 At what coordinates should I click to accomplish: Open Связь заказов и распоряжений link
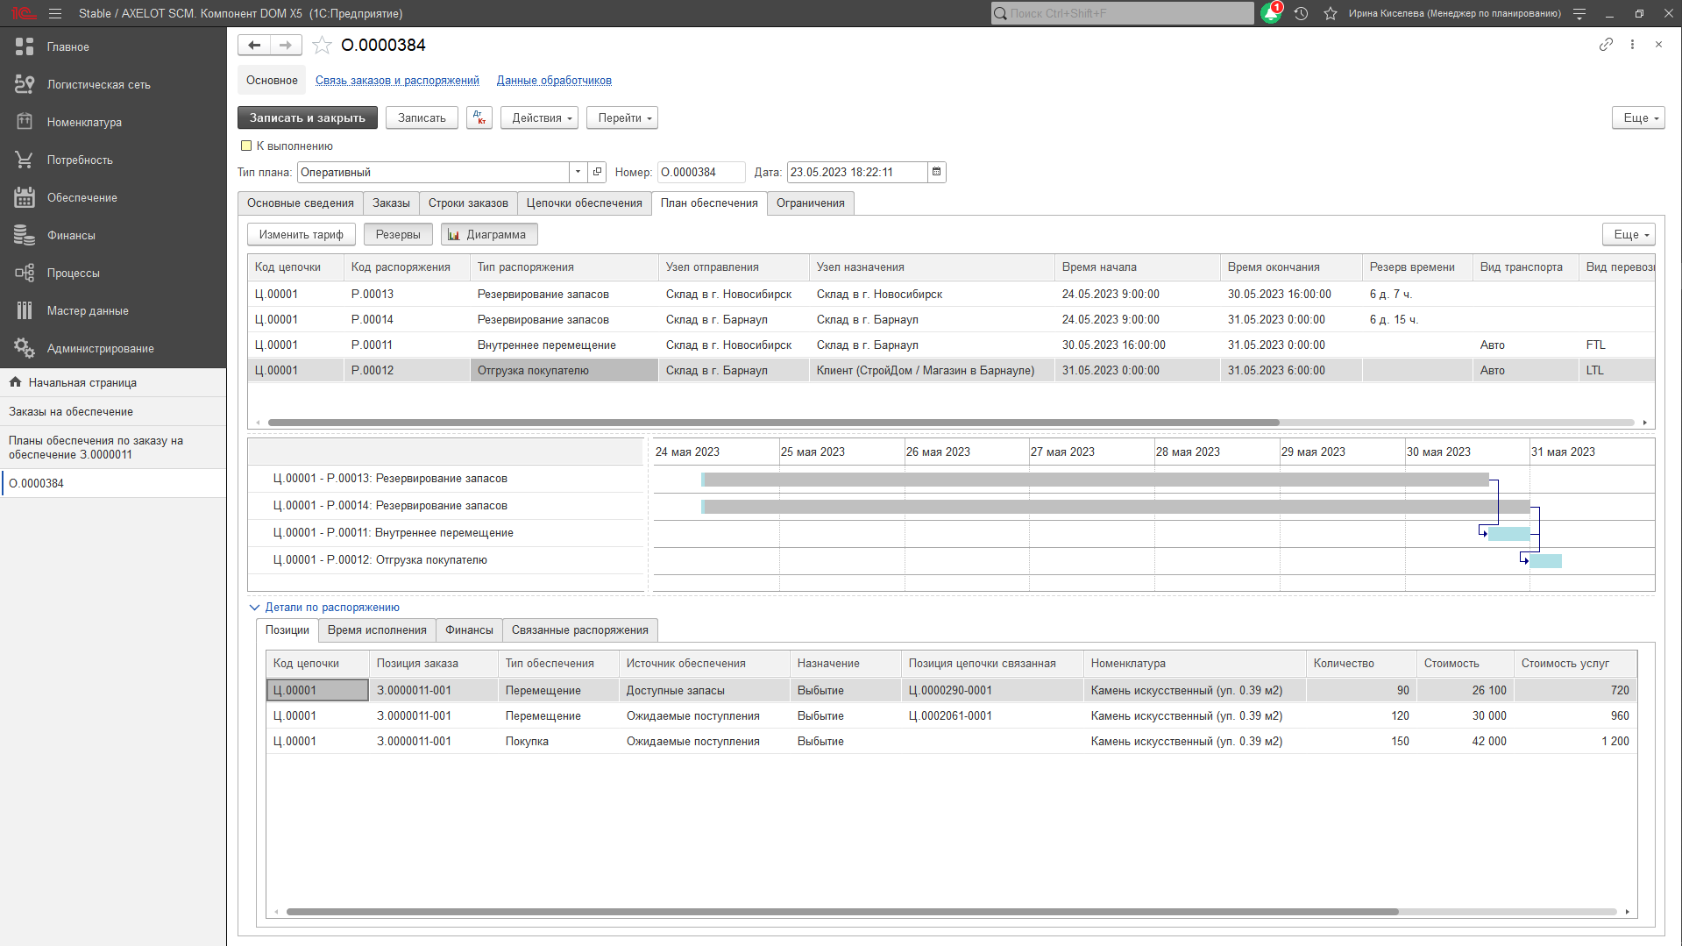coord(397,80)
